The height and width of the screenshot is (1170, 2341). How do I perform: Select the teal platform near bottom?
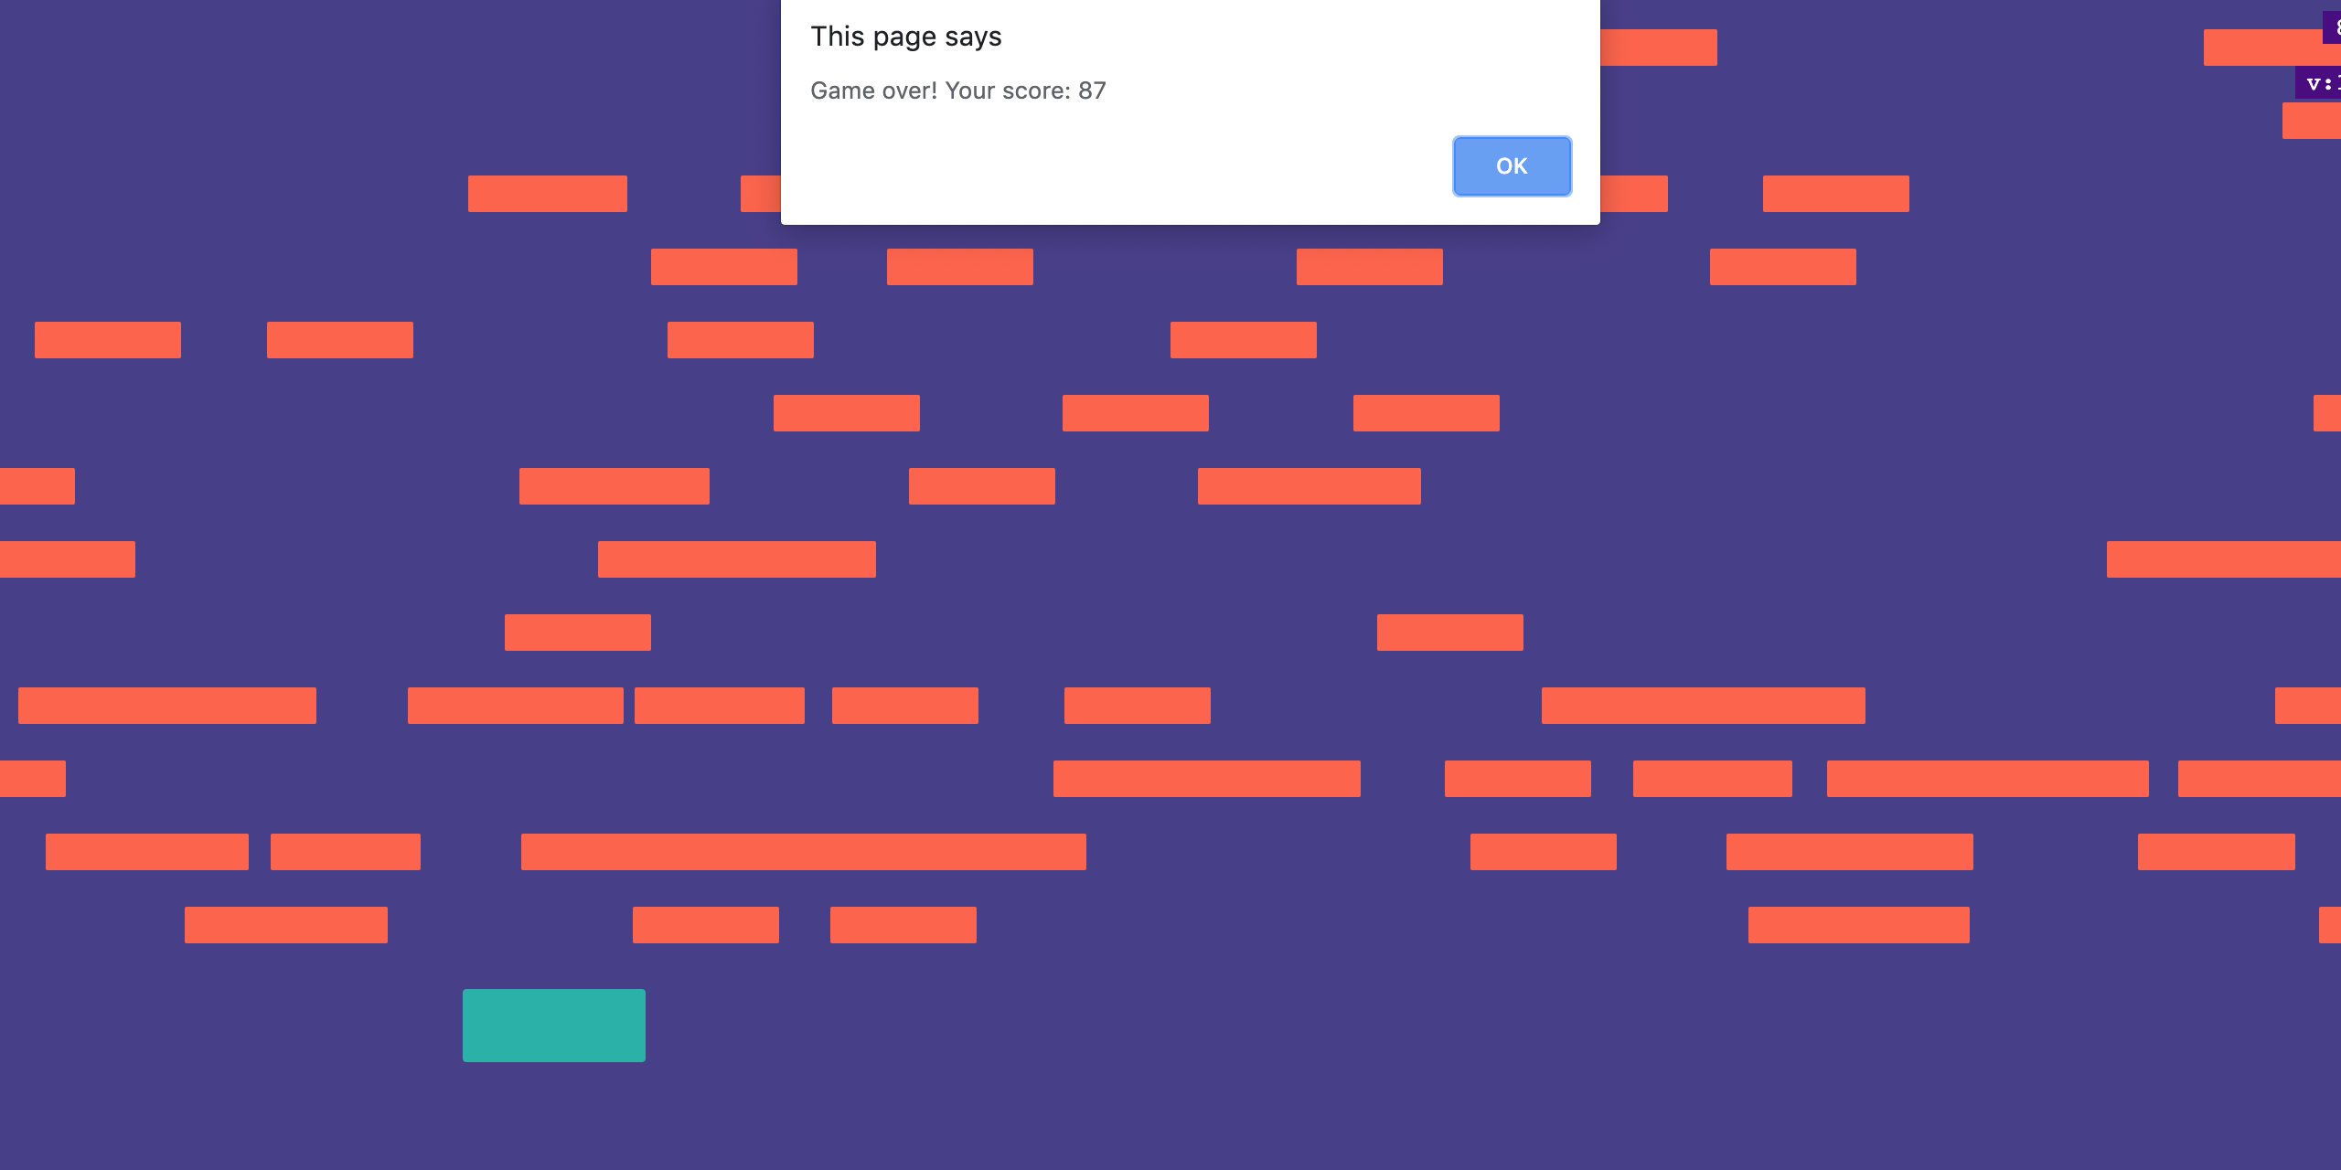click(554, 1026)
